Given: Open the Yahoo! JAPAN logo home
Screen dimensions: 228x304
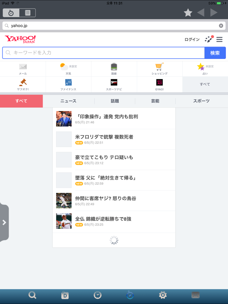Looking at the screenshot, I should pyautogui.click(x=20, y=39).
